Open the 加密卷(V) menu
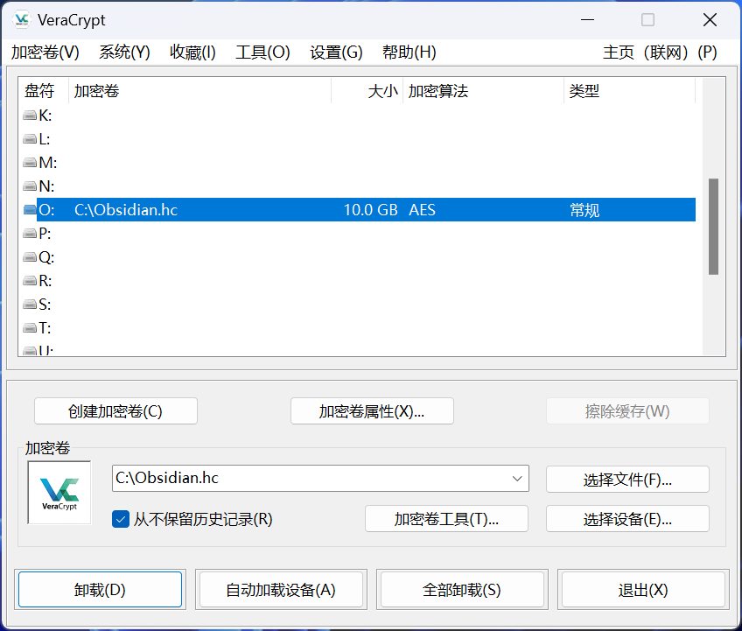The height and width of the screenshot is (631, 742). 45,53
